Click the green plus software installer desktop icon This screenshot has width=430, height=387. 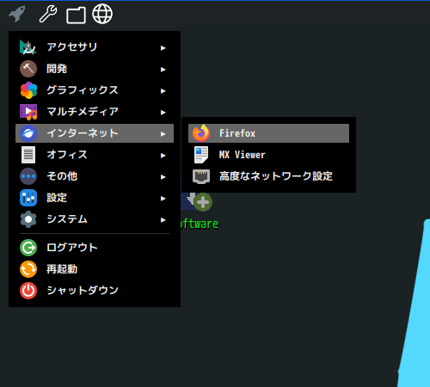tap(203, 202)
